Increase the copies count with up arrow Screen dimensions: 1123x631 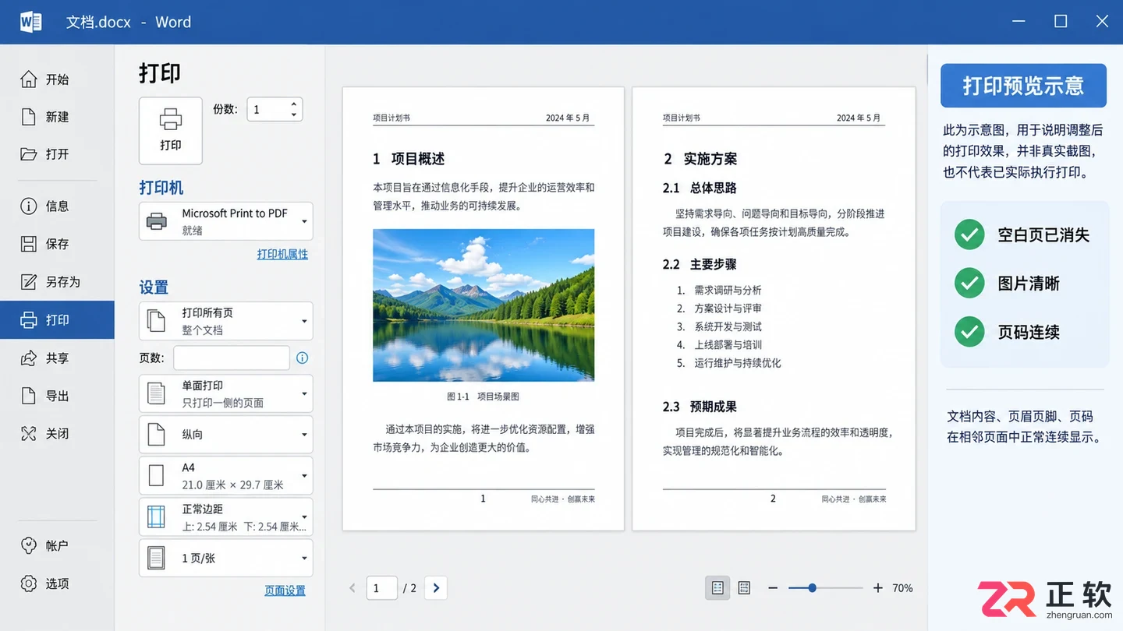(294, 104)
